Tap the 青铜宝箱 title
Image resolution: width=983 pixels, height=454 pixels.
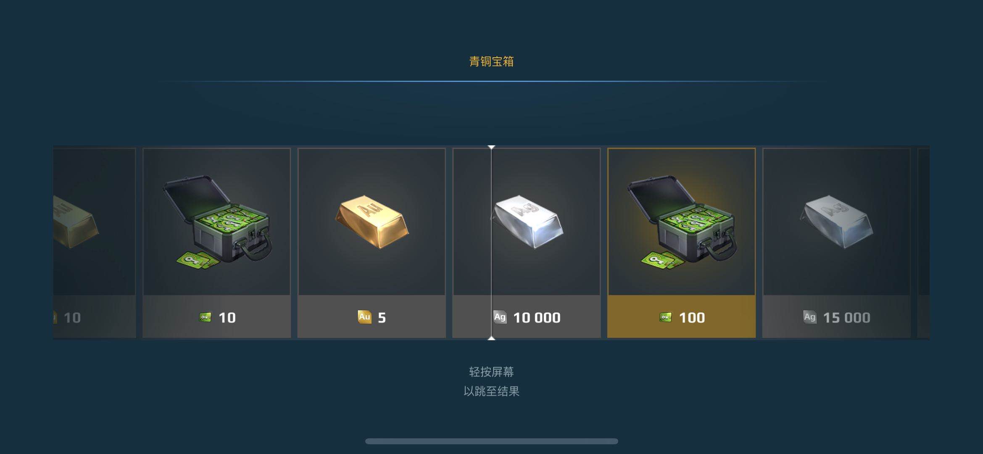(491, 61)
